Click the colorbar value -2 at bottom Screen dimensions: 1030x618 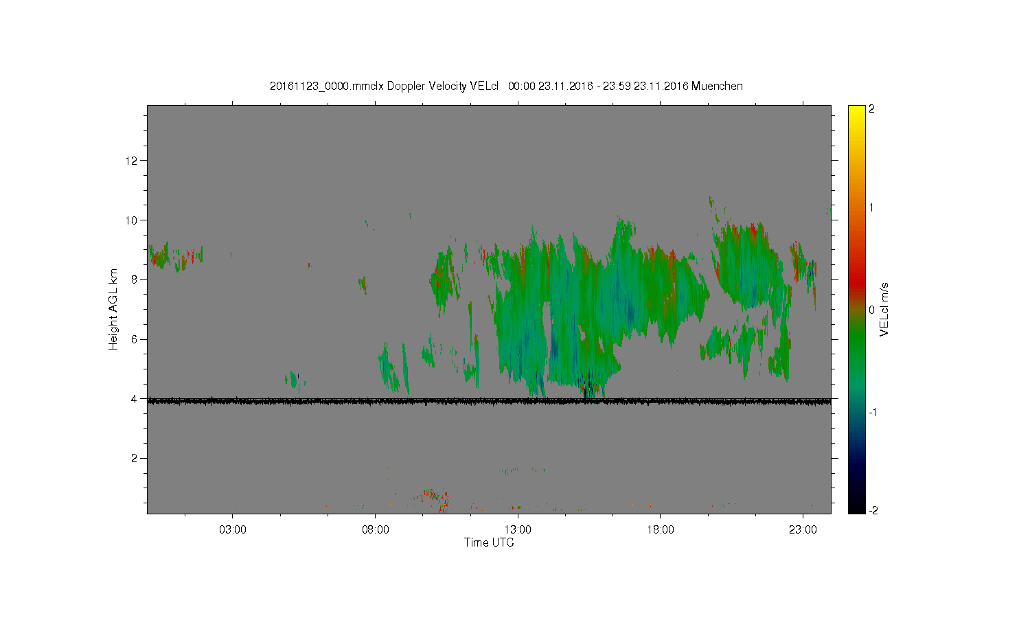(873, 510)
